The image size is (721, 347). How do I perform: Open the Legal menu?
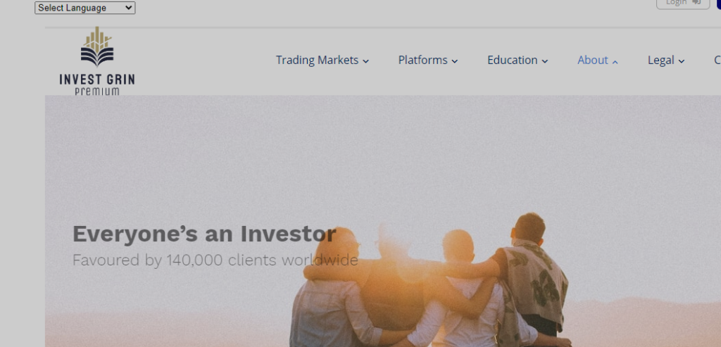(660, 61)
